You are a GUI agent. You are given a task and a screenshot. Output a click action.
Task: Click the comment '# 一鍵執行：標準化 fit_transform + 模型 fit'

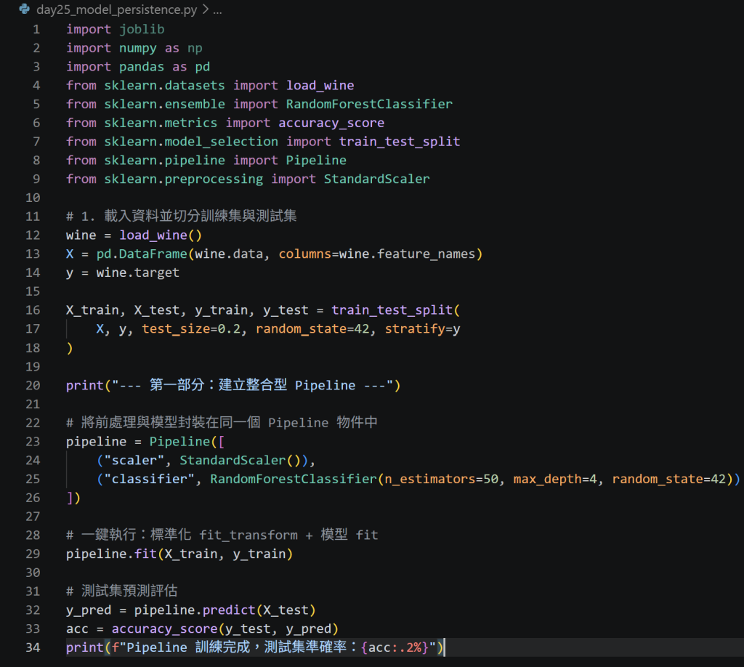222,535
